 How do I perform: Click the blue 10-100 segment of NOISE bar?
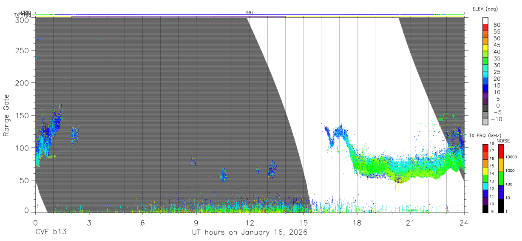pyautogui.click(x=501, y=192)
